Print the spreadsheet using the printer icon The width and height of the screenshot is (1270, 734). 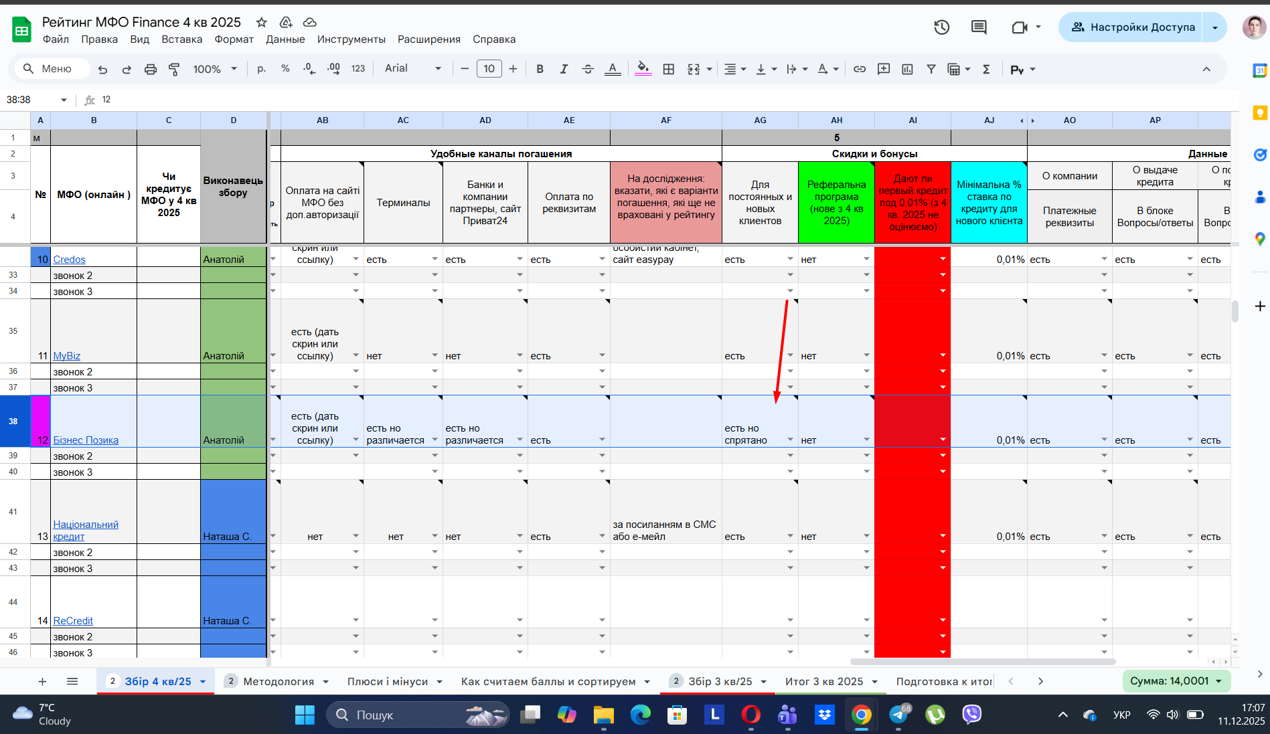(x=151, y=69)
